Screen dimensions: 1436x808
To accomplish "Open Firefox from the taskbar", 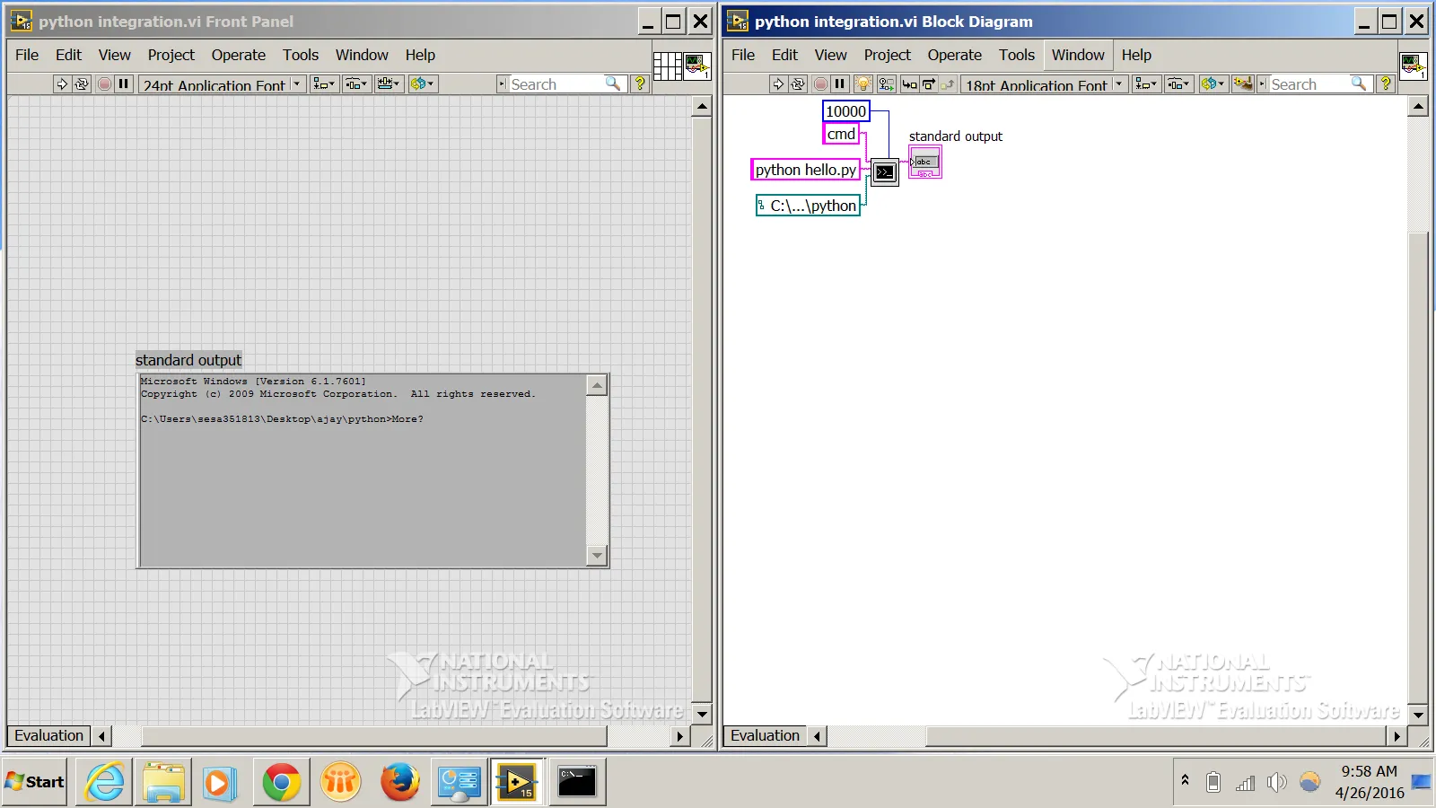I will tap(400, 782).
